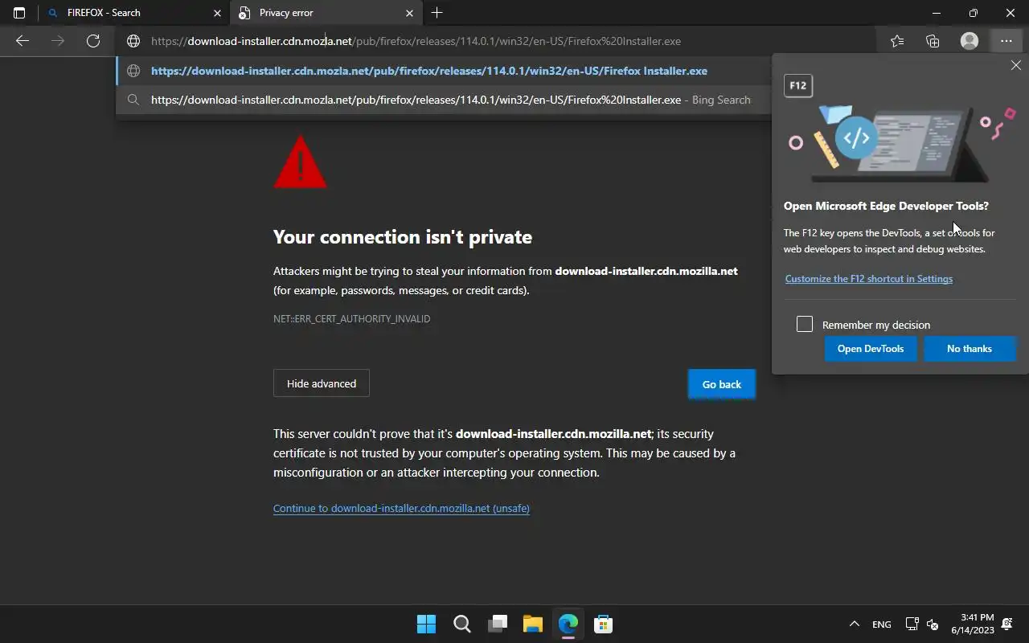
Task: Open the notifications bell icon
Action: pyautogui.click(x=1007, y=624)
